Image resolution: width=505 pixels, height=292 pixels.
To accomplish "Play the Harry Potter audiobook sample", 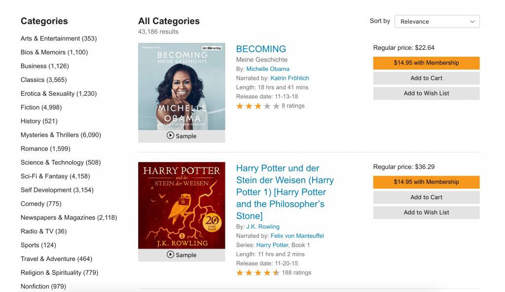I will click(181, 255).
